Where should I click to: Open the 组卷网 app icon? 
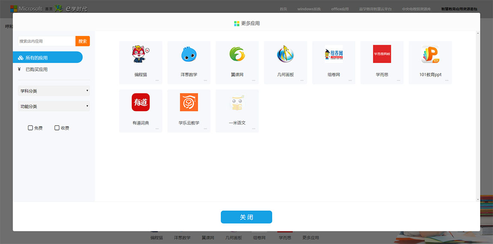point(334,54)
